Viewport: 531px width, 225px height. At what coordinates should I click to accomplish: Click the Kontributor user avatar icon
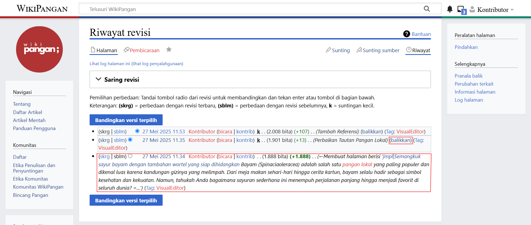[x=472, y=9]
